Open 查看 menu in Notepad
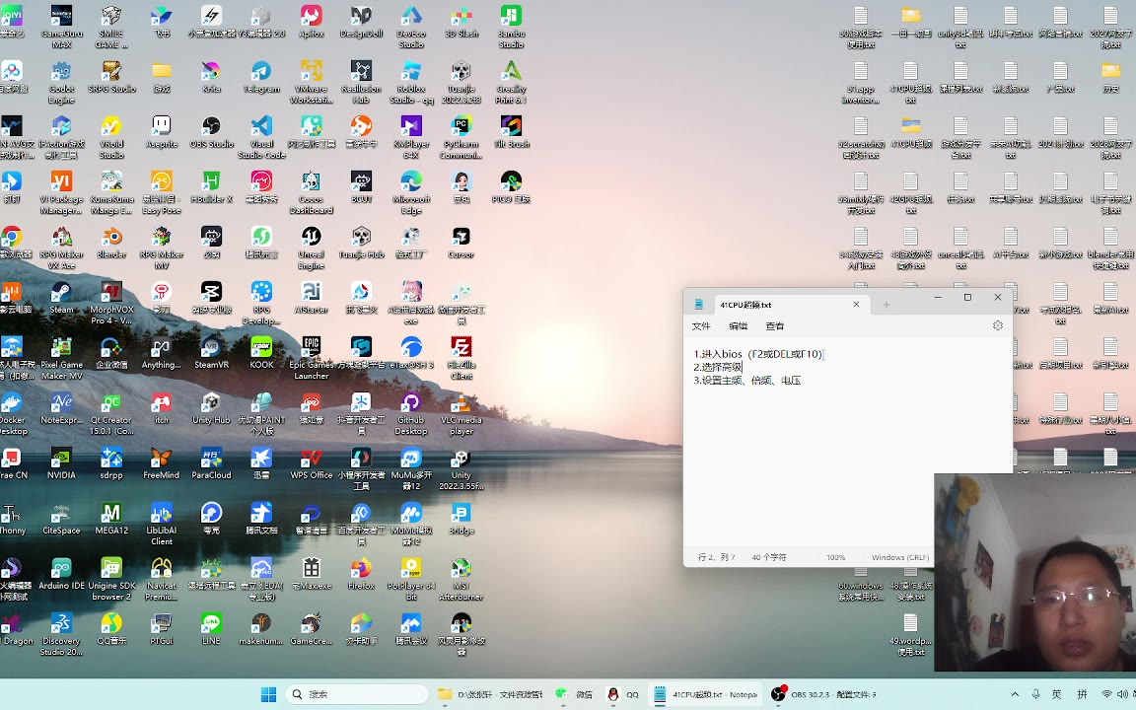Screen dimensions: 1136x710 (x=774, y=326)
